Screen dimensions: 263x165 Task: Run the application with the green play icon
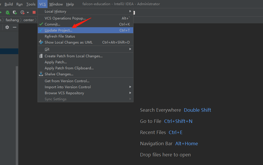pos(1,13)
